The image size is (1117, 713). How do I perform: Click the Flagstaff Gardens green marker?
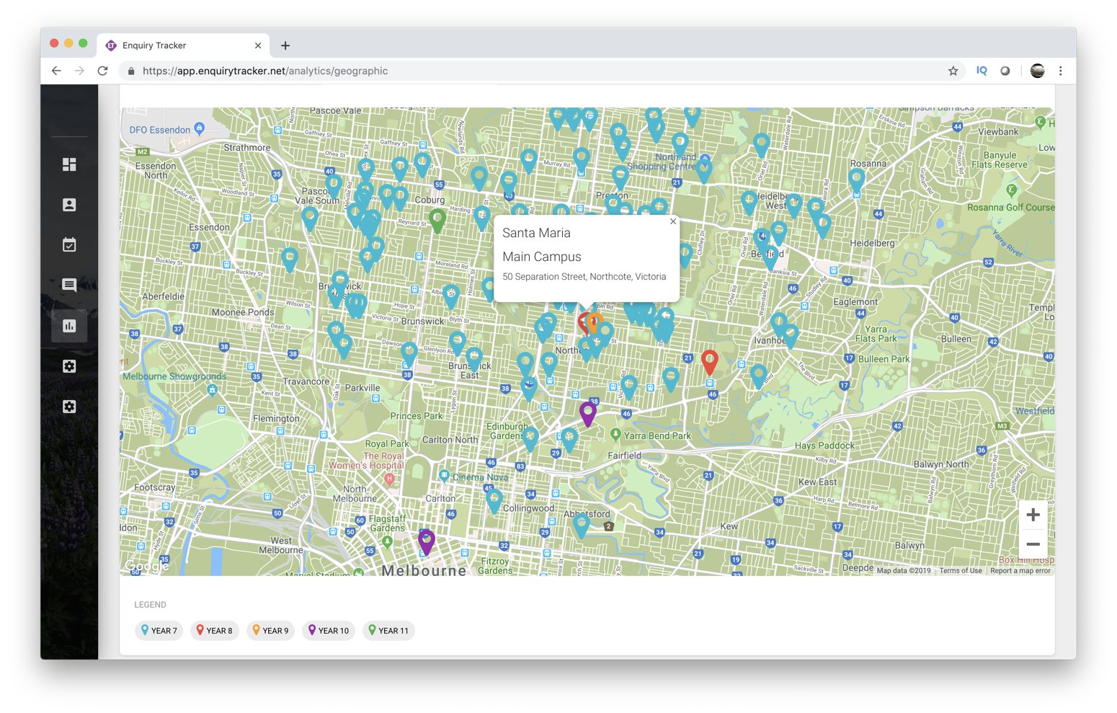[x=387, y=541]
